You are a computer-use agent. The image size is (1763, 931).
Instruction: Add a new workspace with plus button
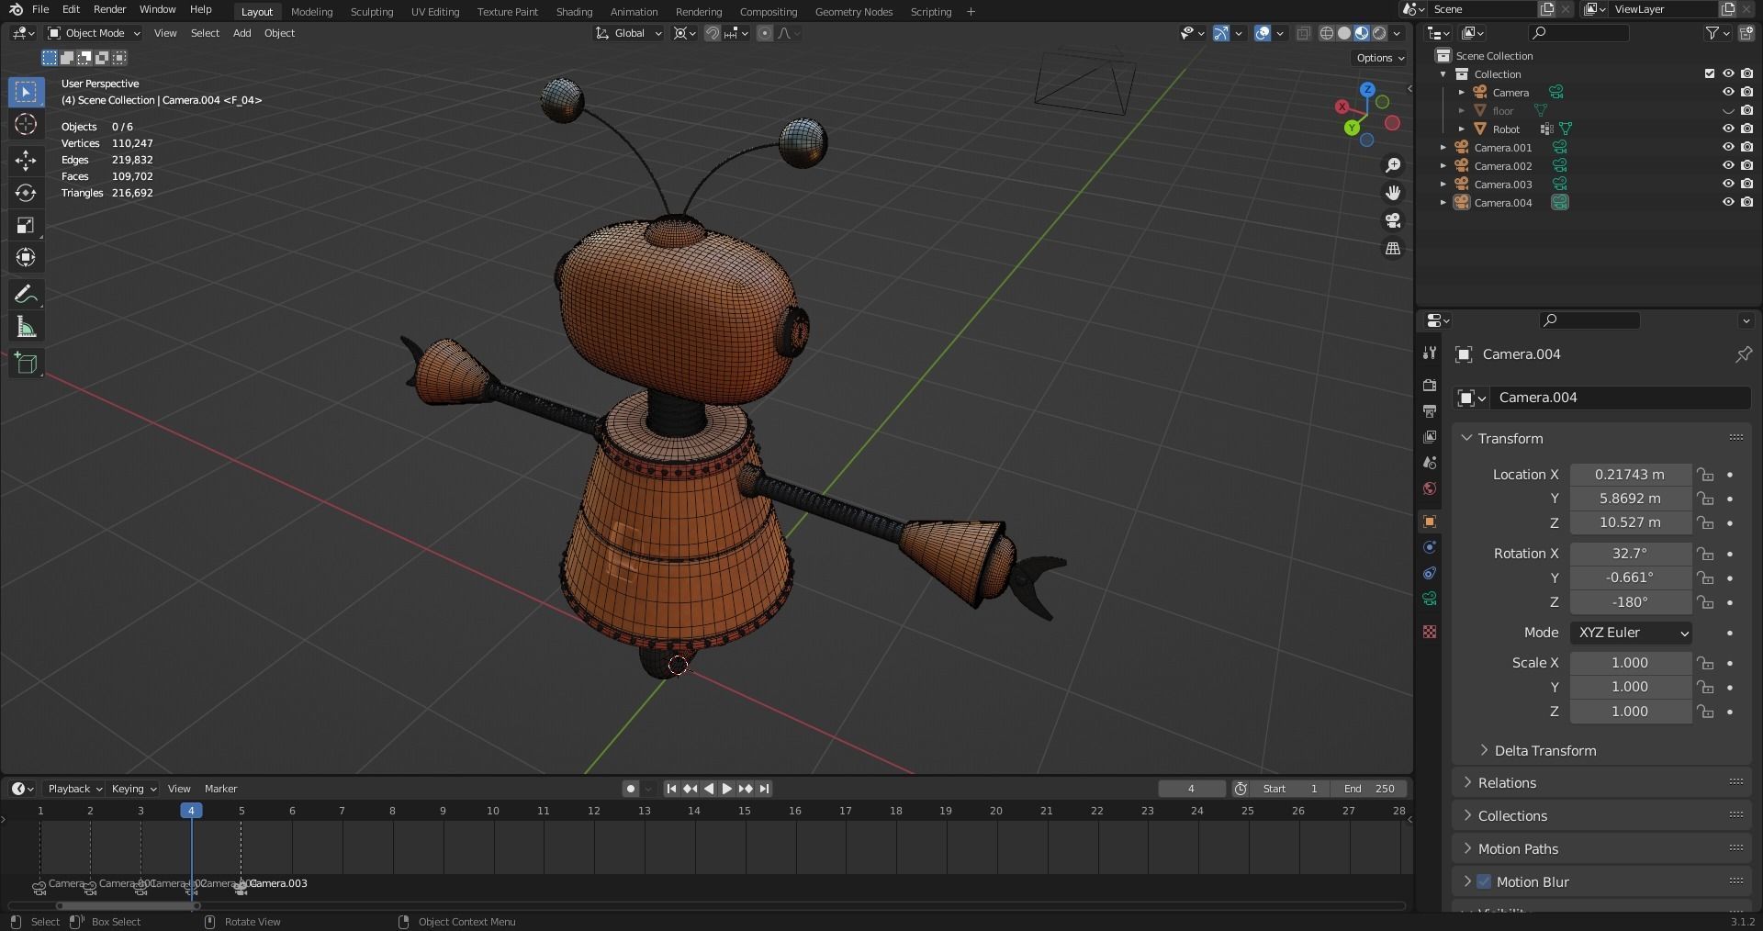pyautogui.click(x=971, y=12)
